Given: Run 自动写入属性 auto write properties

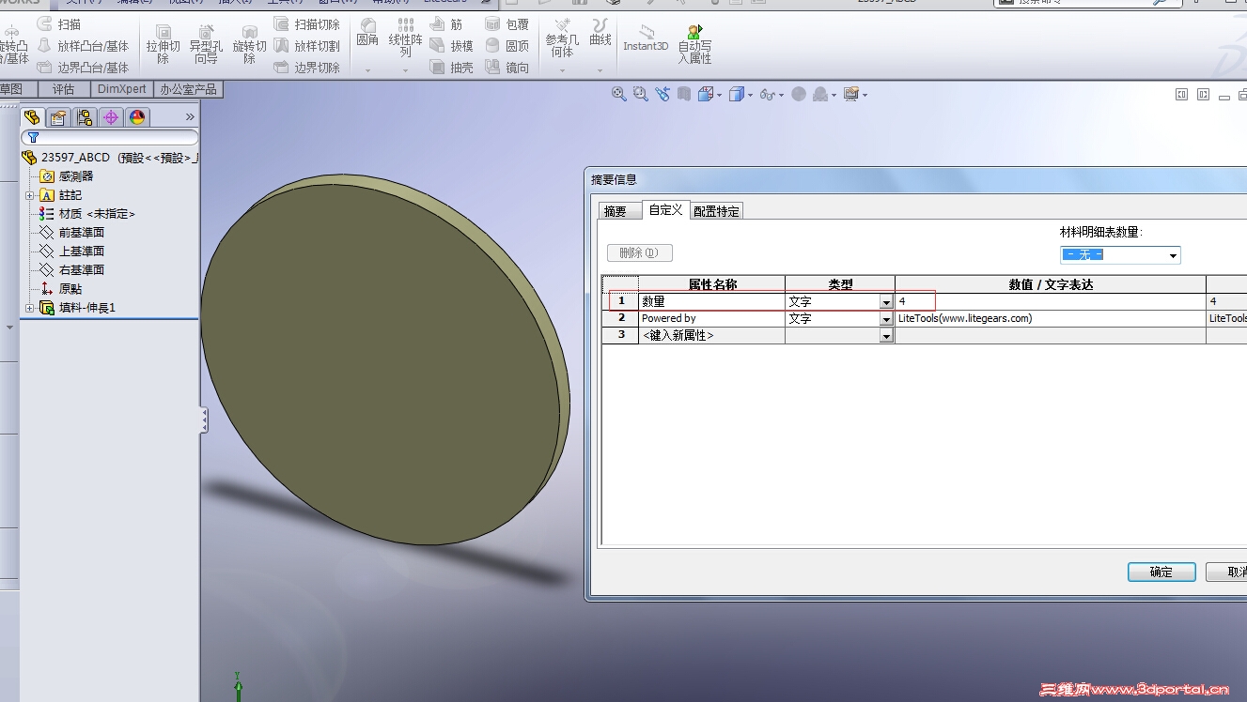Looking at the screenshot, I should coord(694,44).
